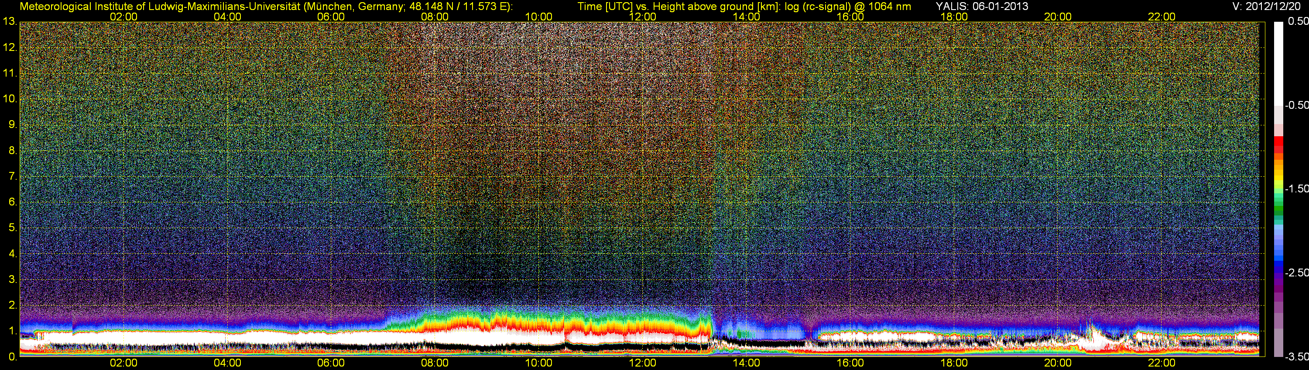Click the vertical color scale bar
Image resolution: width=1309 pixels, height=370 pixels.
click(1278, 189)
